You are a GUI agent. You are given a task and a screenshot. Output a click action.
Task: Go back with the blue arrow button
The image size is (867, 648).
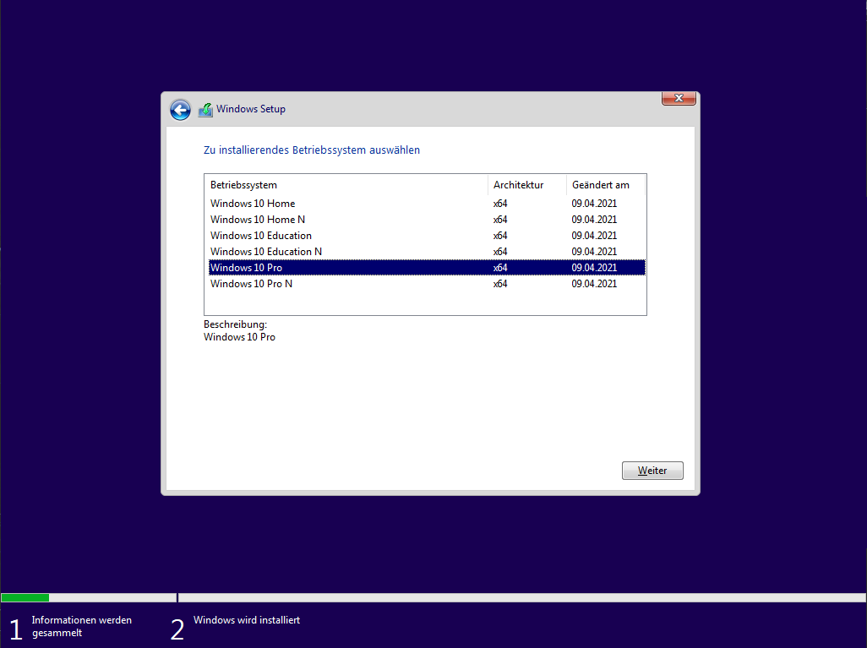180,110
